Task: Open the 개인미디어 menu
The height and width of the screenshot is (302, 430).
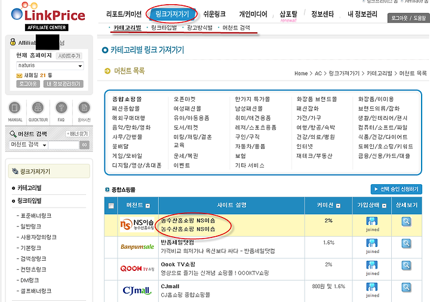Action: pos(253,14)
